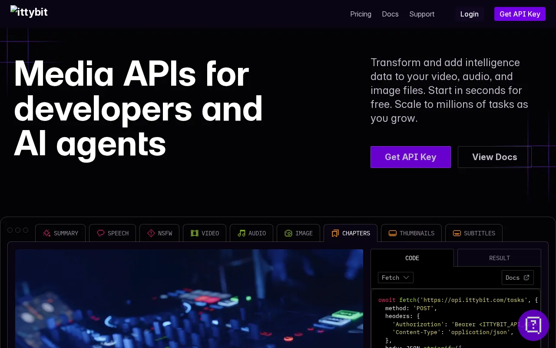Image resolution: width=556 pixels, height=348 pixels.
Task: Click the api.ittybit.com/tasks URL in code
Action: [x=474, y=300]
